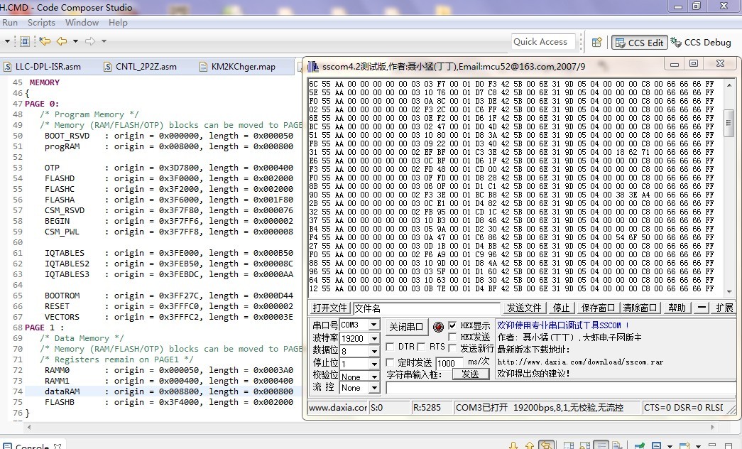
Task: Click the 停止 stop button
Action: (561, 308)
